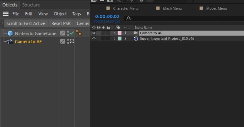Toggle Camera to AE layer slash icon

point(63,41)
